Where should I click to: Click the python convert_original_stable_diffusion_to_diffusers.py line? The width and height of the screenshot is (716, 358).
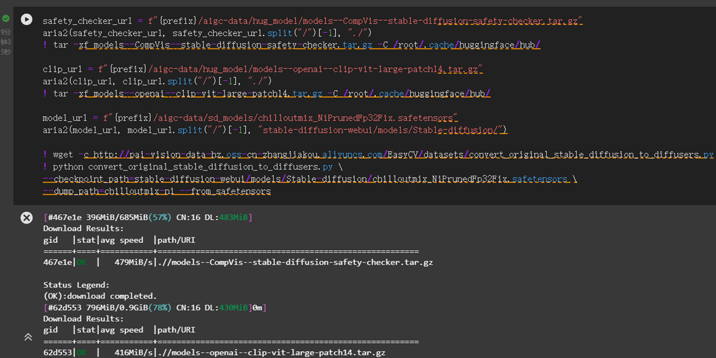click(192, 166)
